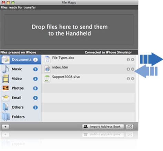Select the Support2008.xlsx file name

[66, 77]
